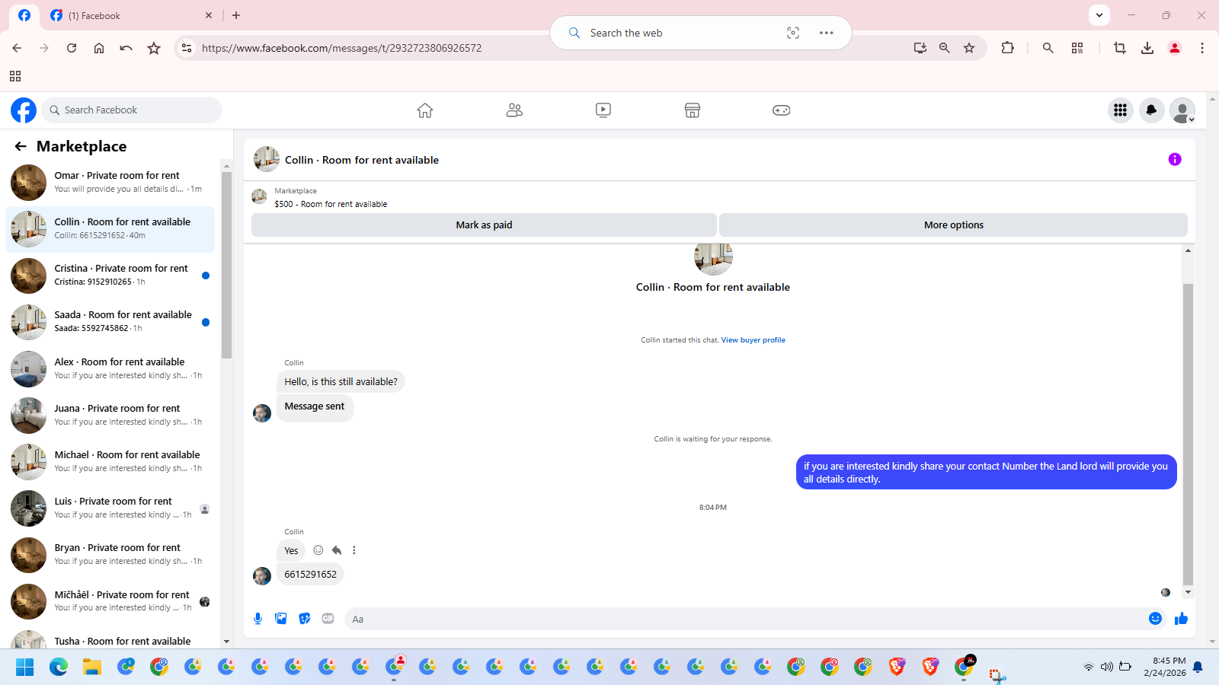This screenshot has width=1219, height=685.
Task: Open File Explorer from taskbar
Action: (x=92, y=667)
